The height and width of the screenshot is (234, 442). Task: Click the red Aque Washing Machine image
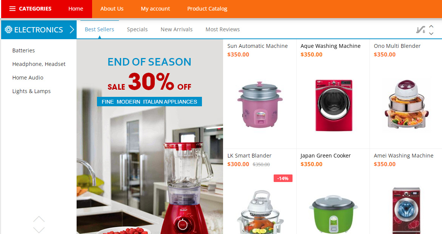[334, 105]
